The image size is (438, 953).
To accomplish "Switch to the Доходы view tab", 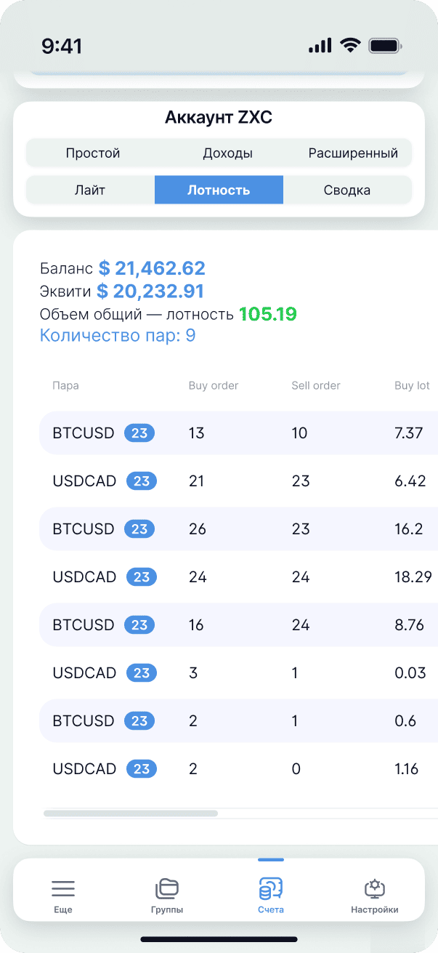I will pos(227,153).
